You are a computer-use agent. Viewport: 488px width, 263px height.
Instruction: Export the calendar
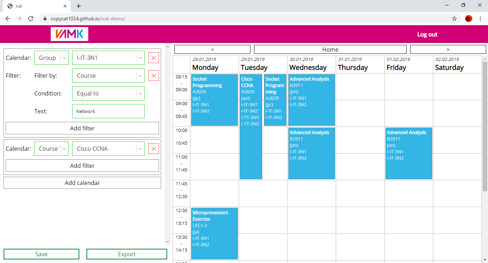coord(127,254)
